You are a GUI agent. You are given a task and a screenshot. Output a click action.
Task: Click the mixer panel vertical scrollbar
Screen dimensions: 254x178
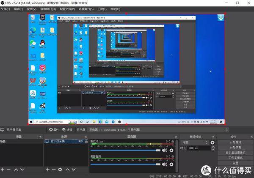coord(177,156)
